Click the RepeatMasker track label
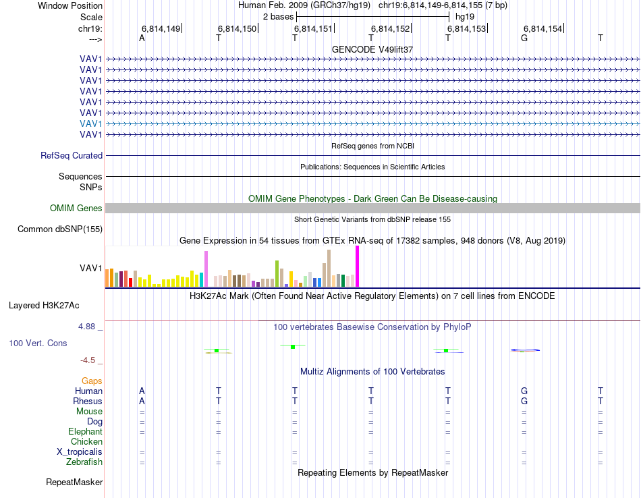The width and height of the screenshot is (641, 498). tap(74, 482)
